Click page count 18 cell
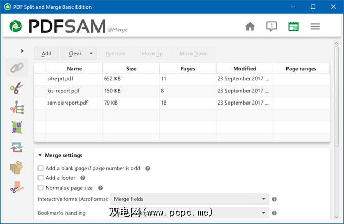Screen dimensions: 344x224 [188, 103]
